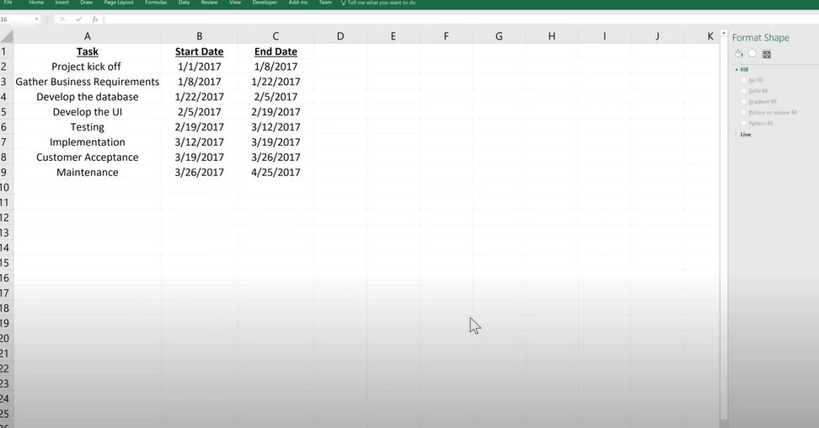The height and width of the screenshot is (428, 819).
Task: Click the Format Shape pane title
Action: [761, 38]
